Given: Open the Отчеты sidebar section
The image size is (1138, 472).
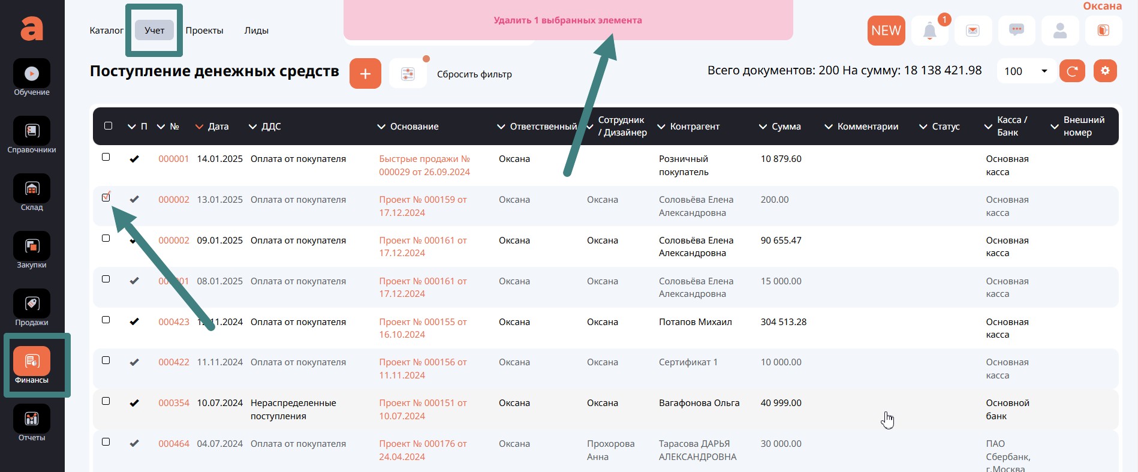Looking at the screenshot, I should point(32,419).
